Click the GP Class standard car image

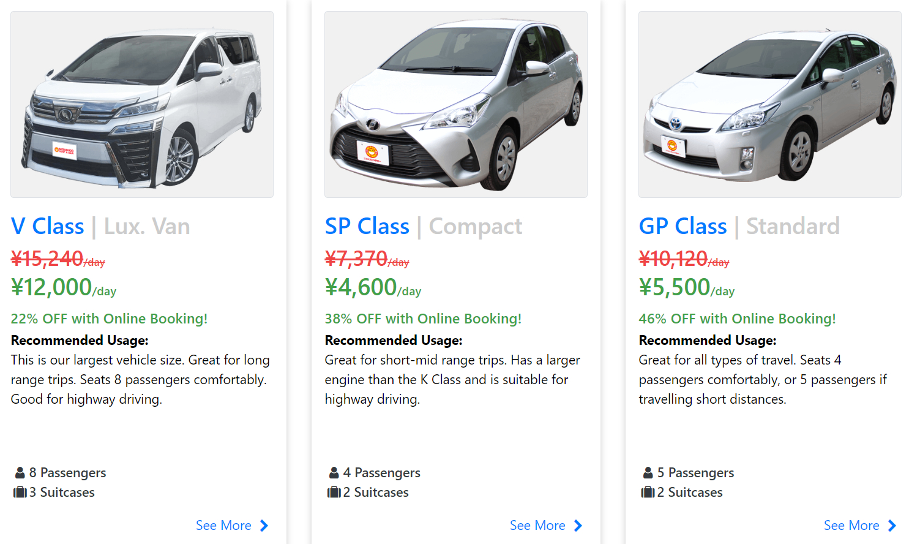[769, 104]
